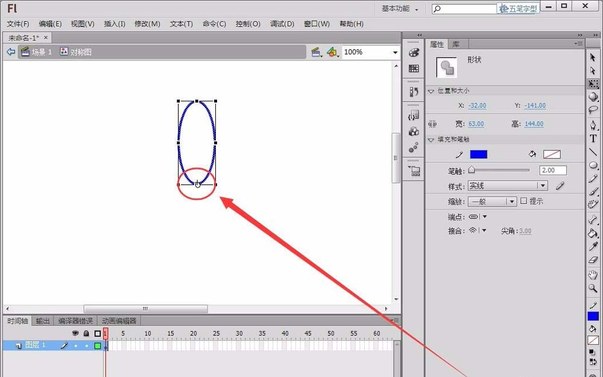This screenshot has height=377, width=603.
Task: Switch to the 库 library tab
Action: [456, 44]
